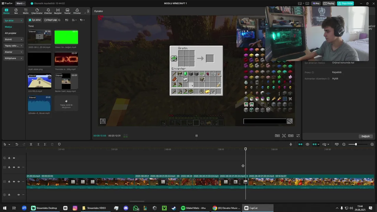Select the siyah ekran.png thumbnail
Viewport: 377px width, 212px height.
[39, 59]
